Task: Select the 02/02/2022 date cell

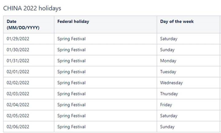Action: (x=18, y=83)
